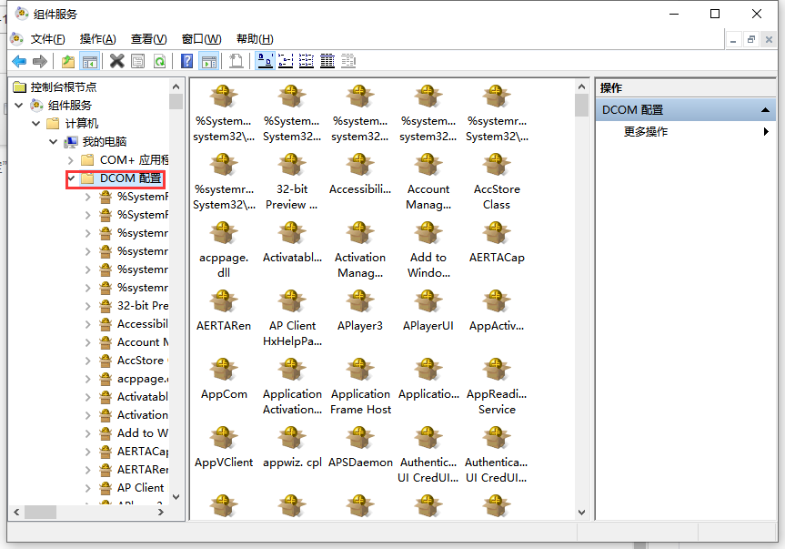This screenshot has width=785, height=549.
Task: Switch to Large Icons view in toolbar
Action: click(265, 61)
